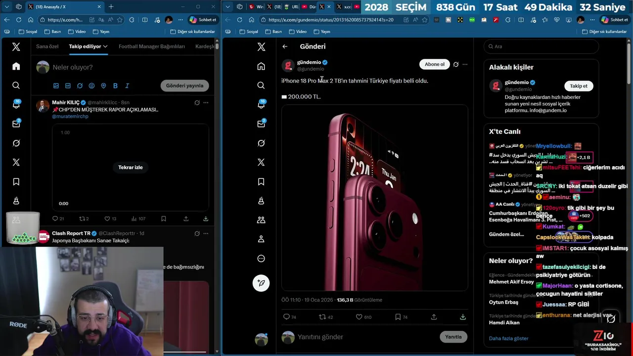Toggle italic formatting in the composer
Viewport: 633px width, 356px height.
(x=127, y=86)
